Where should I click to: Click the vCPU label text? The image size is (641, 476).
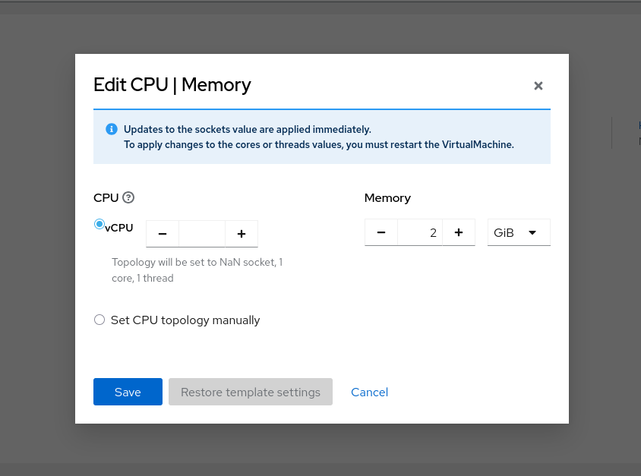tap(119, 227)
